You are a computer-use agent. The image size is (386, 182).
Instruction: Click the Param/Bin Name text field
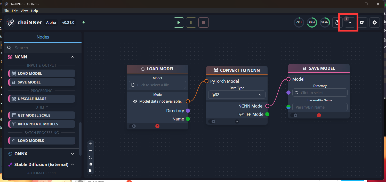[320, 107]
